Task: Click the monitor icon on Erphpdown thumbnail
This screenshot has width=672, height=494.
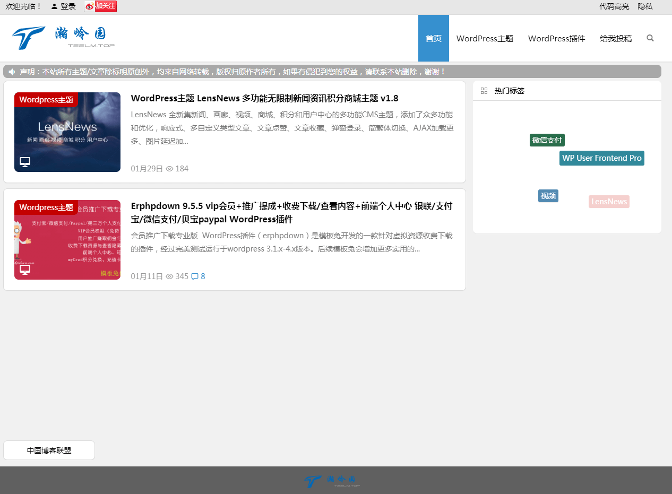Action: pyautogui.click(x=25, y=269)
